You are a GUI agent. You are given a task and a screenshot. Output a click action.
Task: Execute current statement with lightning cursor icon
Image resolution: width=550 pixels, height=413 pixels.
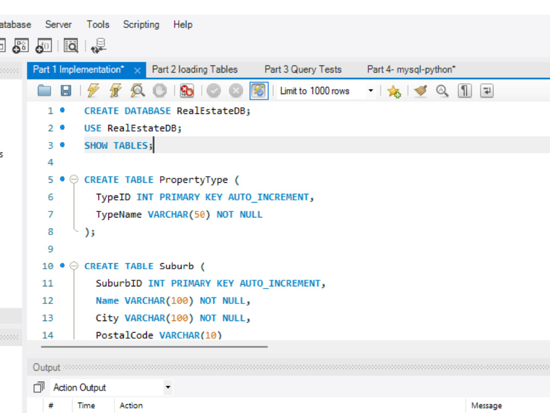click(x=115, y=91)
